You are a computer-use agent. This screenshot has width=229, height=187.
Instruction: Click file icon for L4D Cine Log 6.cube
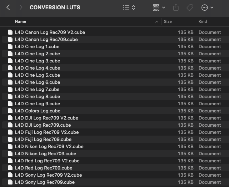click(10, 82)
